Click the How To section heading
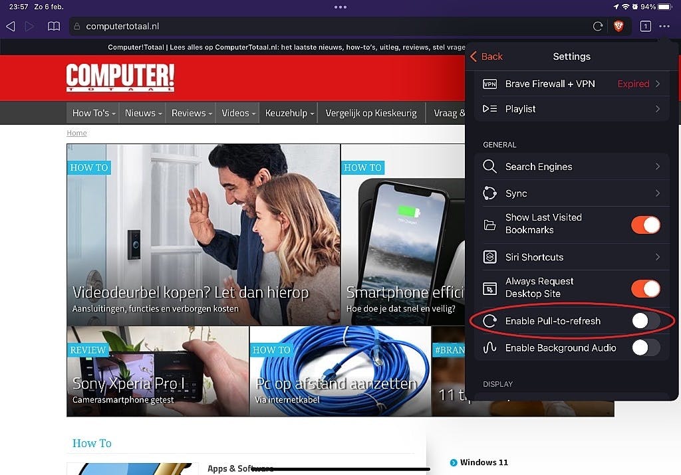The height and width of the screenshot is (475, 681). click(92, 443)
